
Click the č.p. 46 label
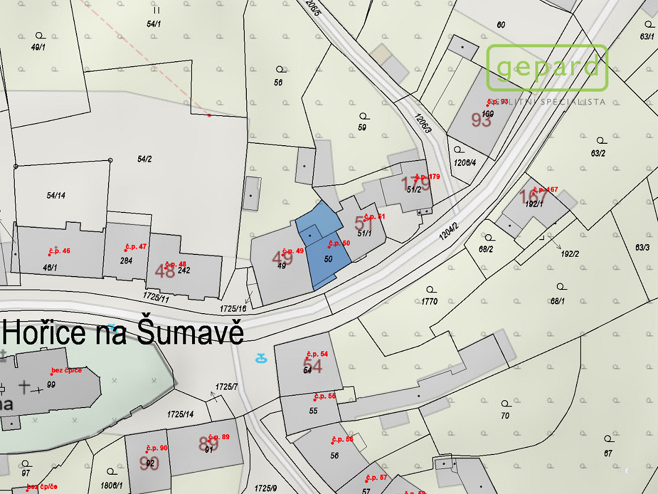tap(59, 251)
